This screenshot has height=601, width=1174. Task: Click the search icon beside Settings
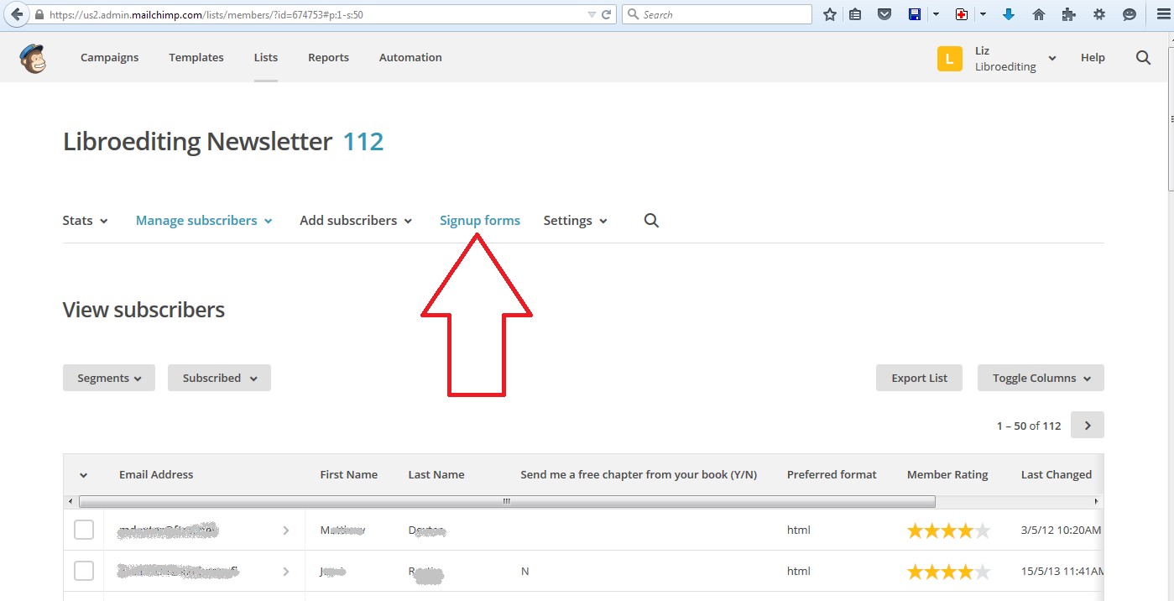(651, 221)
